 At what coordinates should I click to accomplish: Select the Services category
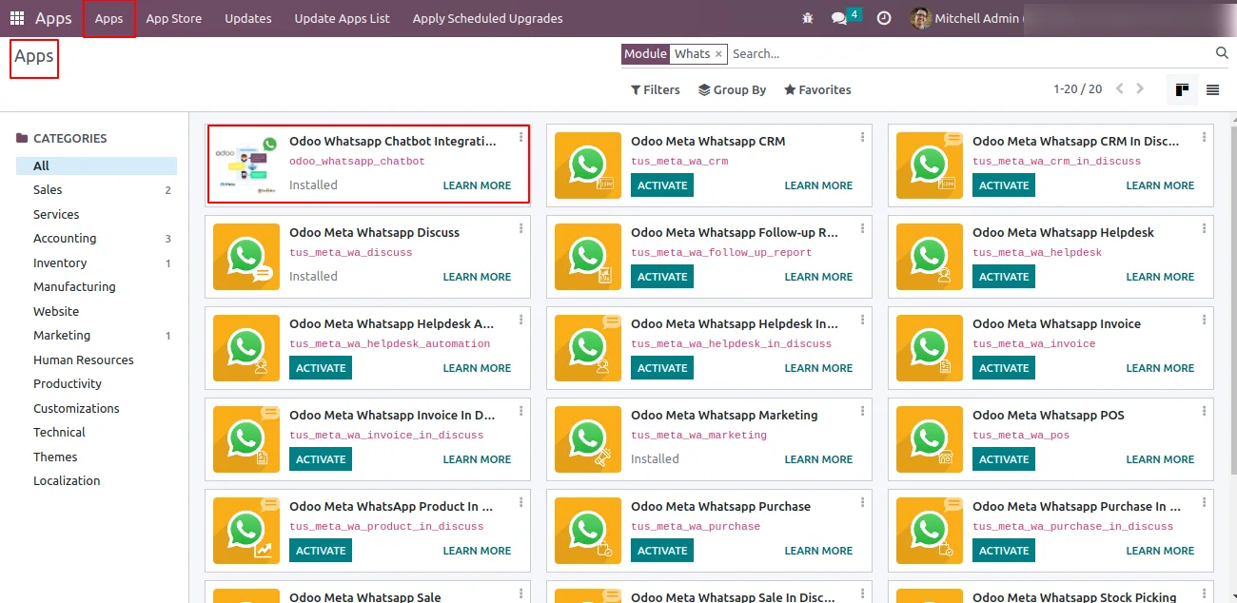96,214
